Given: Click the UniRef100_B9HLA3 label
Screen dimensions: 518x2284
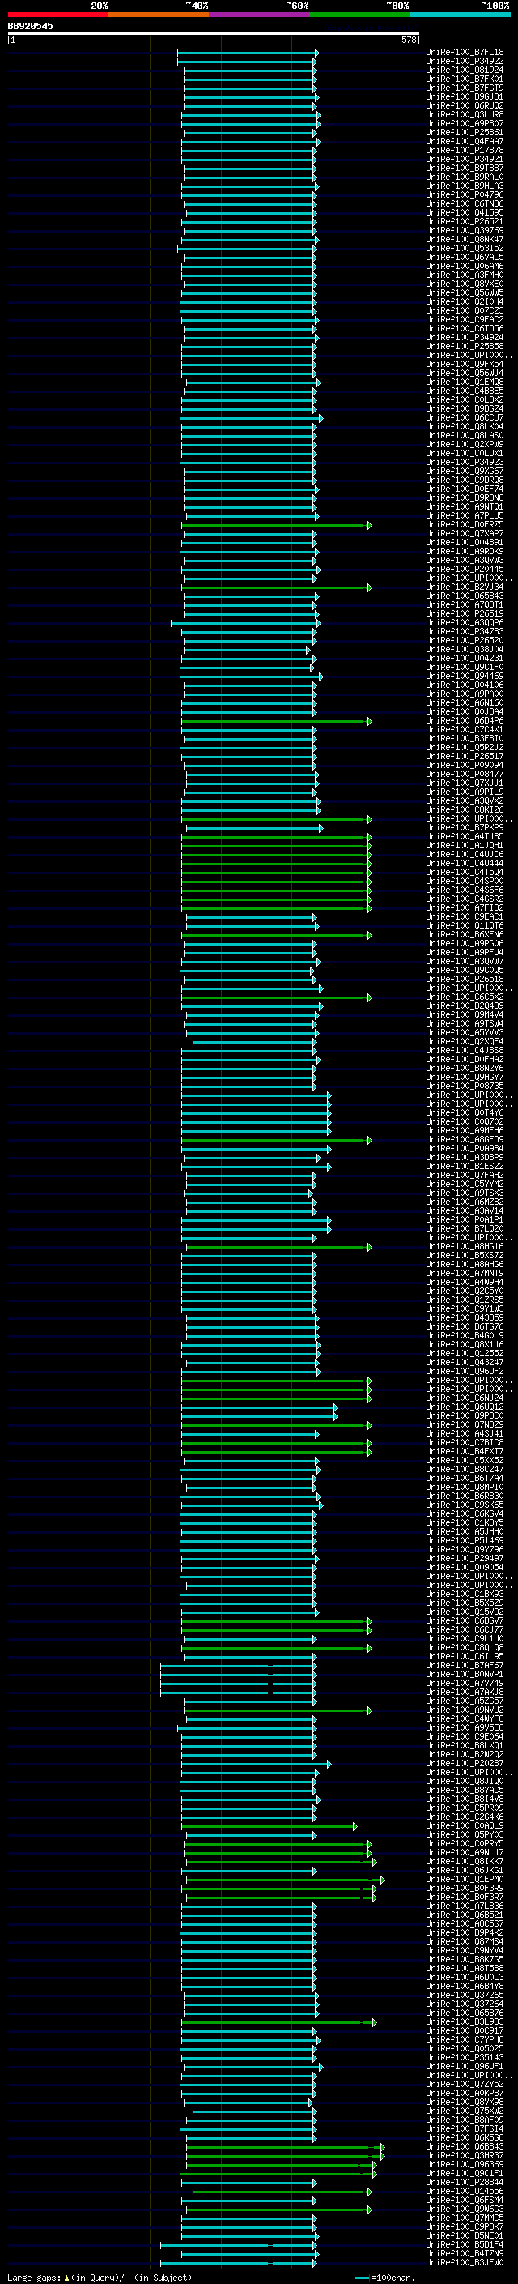Looking at the screenshot, I should (x=464, y=186).
